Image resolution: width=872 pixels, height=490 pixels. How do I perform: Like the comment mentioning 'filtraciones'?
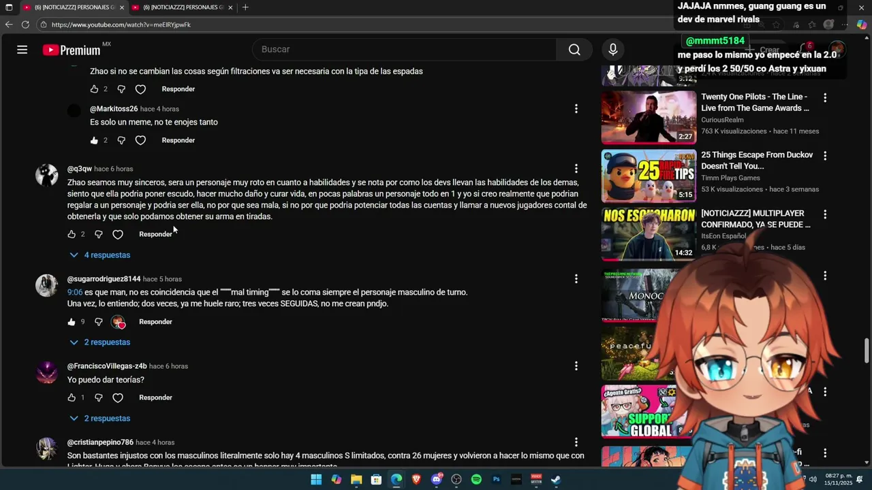94,89
